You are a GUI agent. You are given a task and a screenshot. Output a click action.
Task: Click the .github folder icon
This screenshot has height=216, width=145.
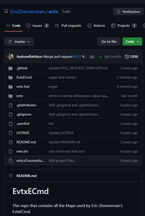click(x=10, y=68)
